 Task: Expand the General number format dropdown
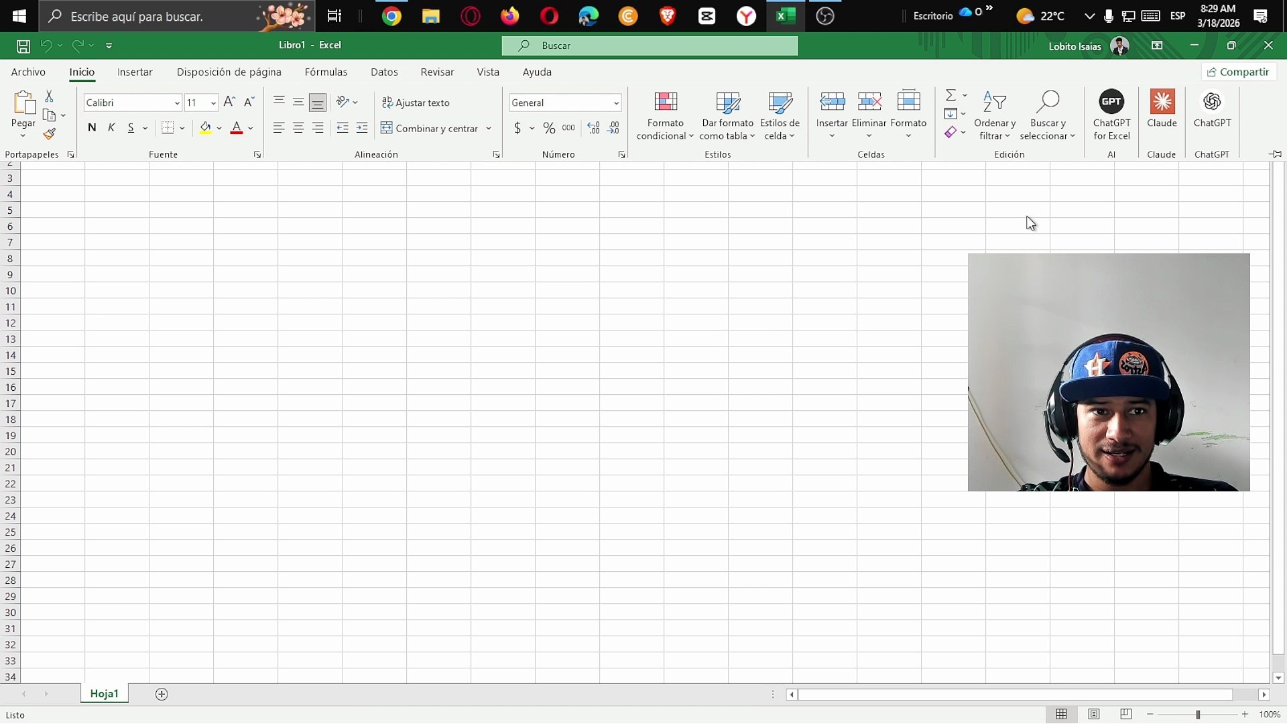pos(615,102)
